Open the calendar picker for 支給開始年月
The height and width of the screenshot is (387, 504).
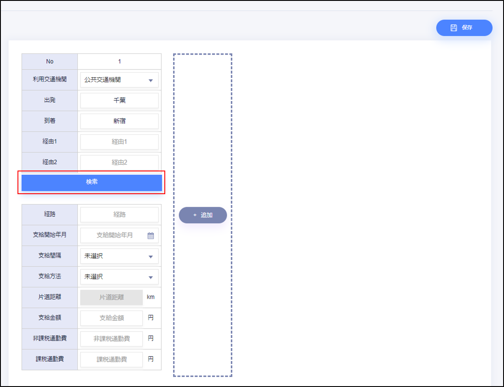pos(151,236)
